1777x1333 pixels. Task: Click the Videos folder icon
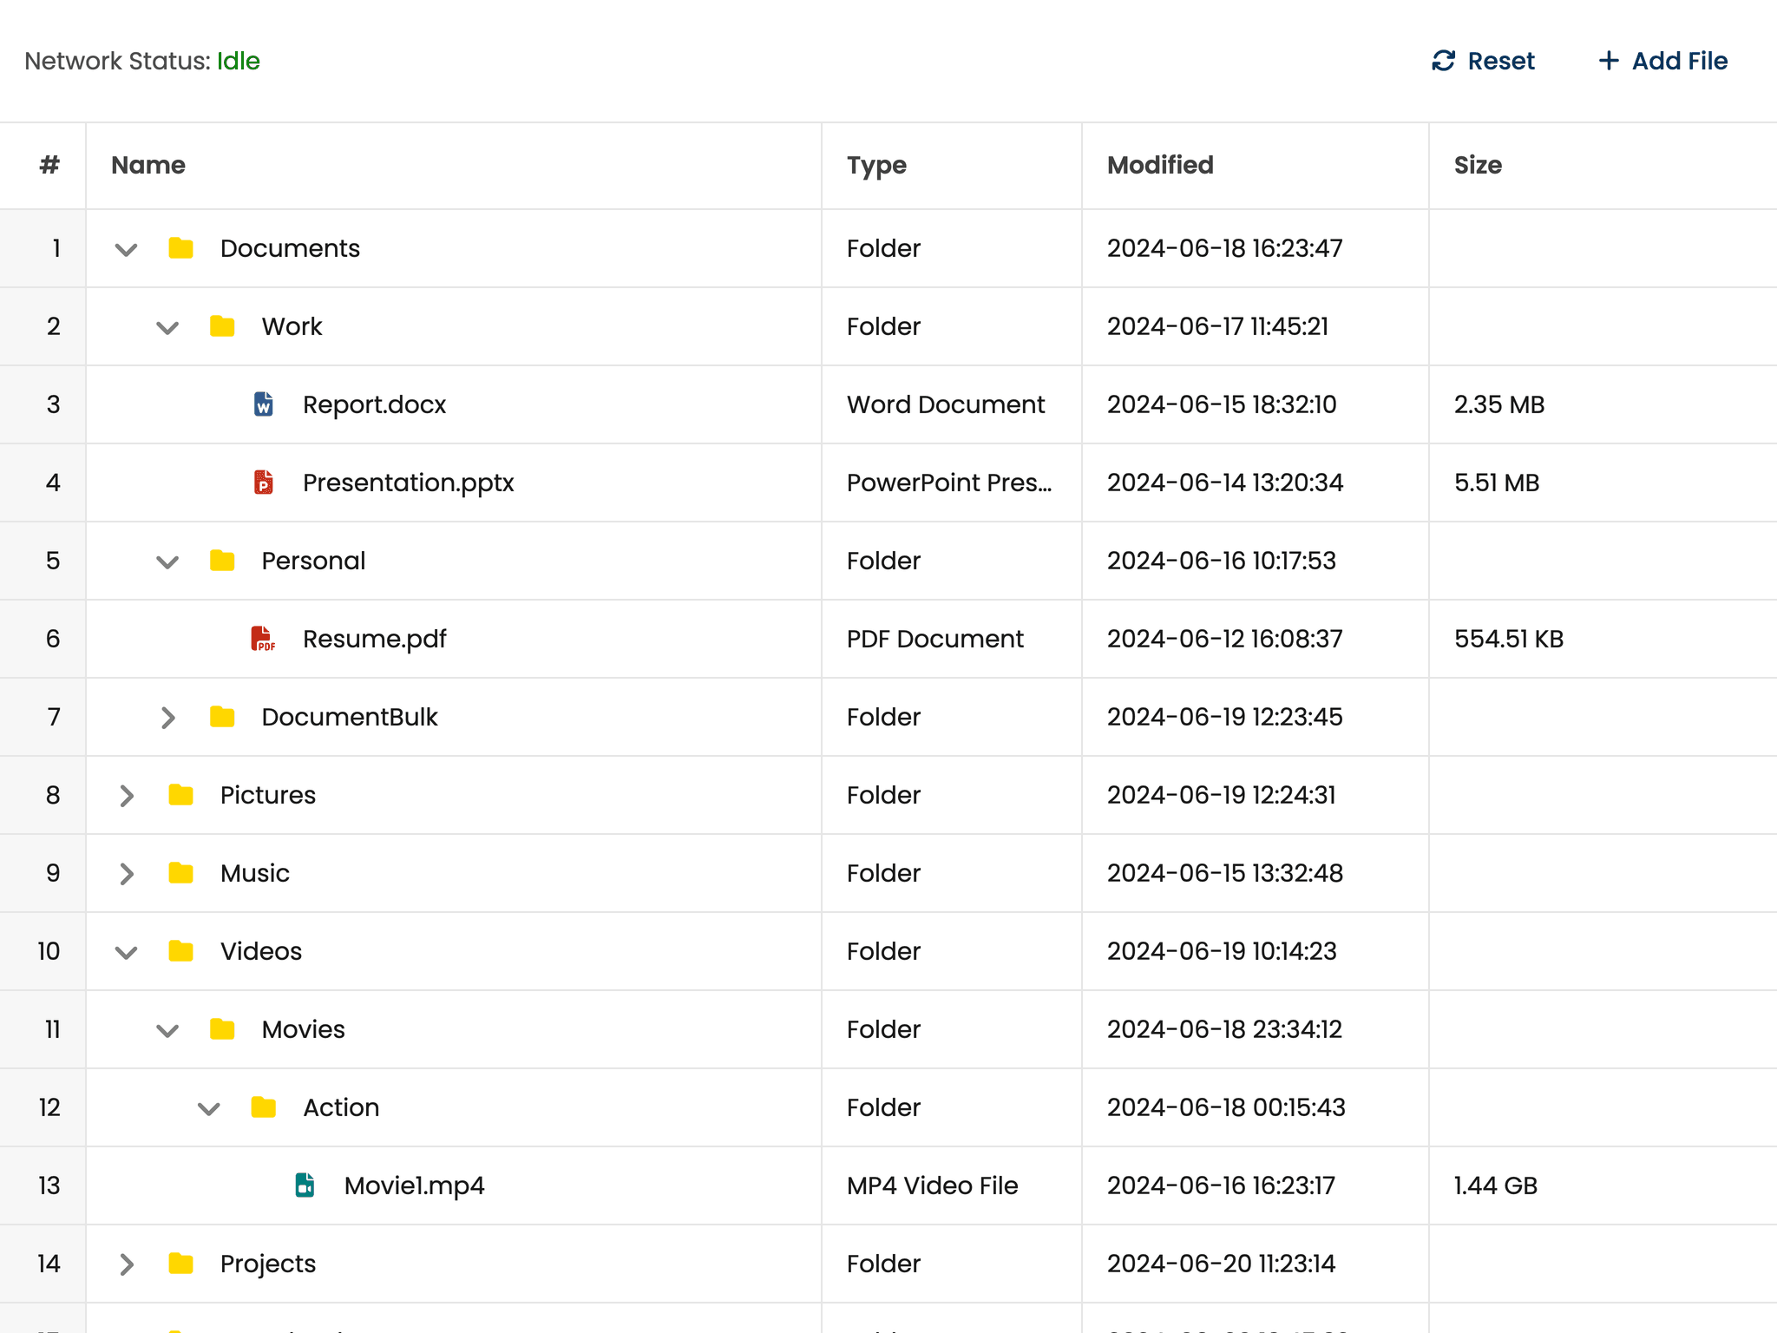[180, 951]
